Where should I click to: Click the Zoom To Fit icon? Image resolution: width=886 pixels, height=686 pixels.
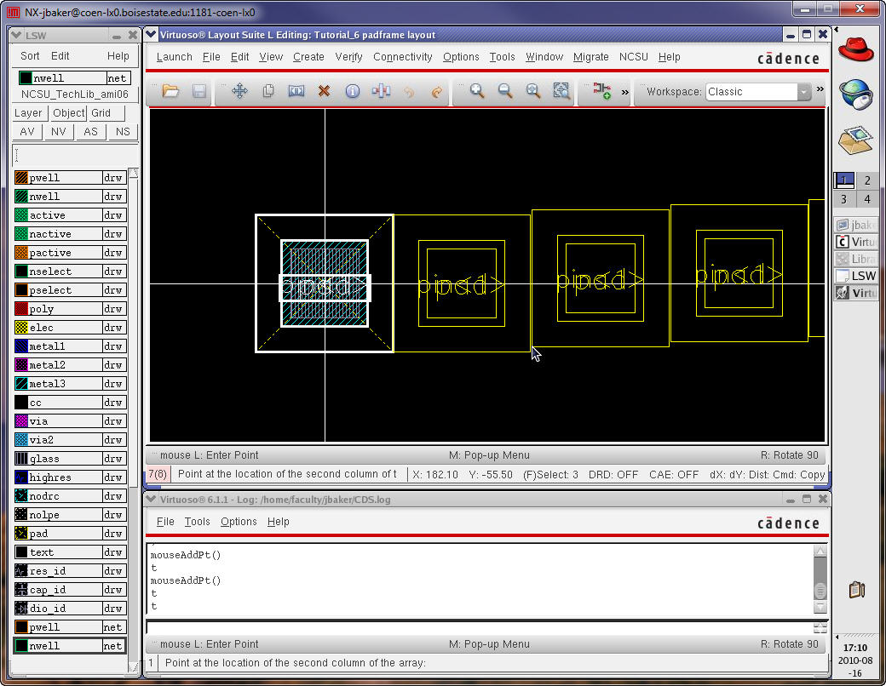[533, 92]
